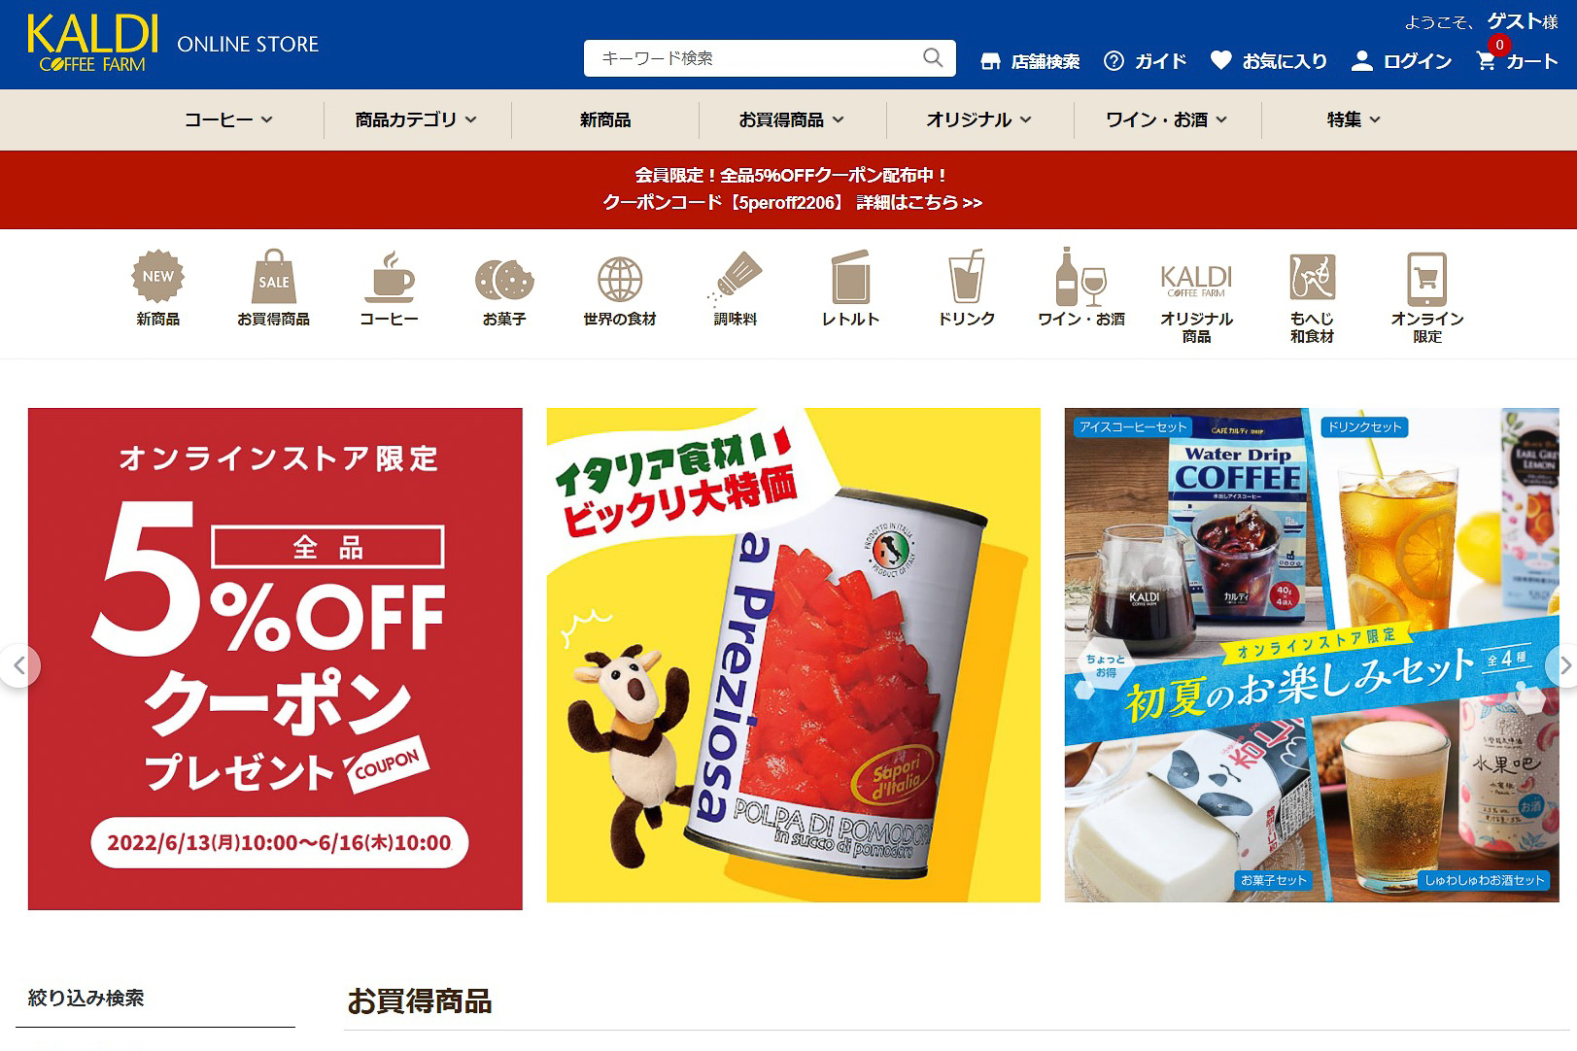Open the ワイン・お酒 navigation menu
This screenshot has width=1577, height=1051.
coord(1166,119)
